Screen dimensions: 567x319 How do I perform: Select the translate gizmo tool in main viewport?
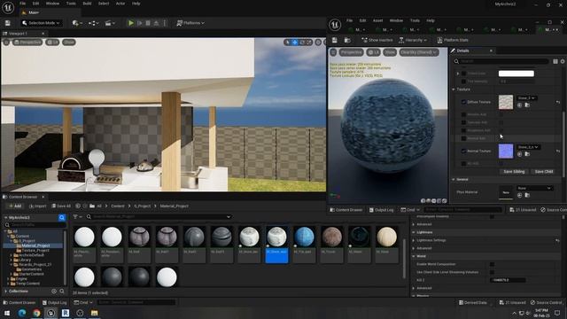[295, 43]
